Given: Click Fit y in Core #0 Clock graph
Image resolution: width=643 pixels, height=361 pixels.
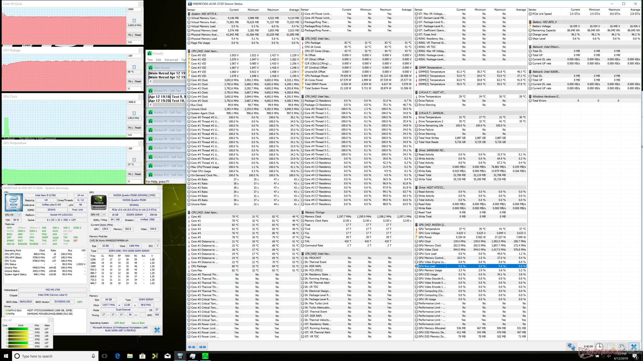Looking at the screenshot, I should pyautogui.click(x=131, y=35).
